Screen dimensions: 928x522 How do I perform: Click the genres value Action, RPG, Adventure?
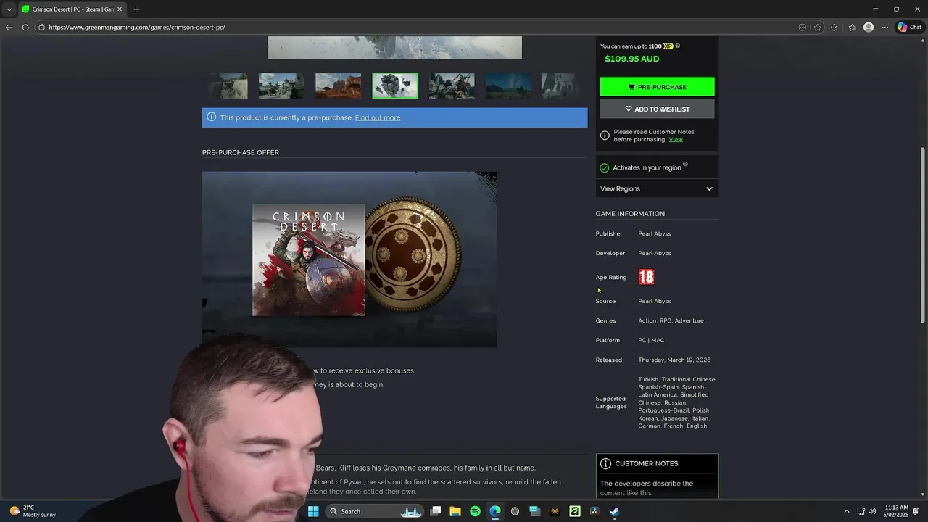[671, 320]
